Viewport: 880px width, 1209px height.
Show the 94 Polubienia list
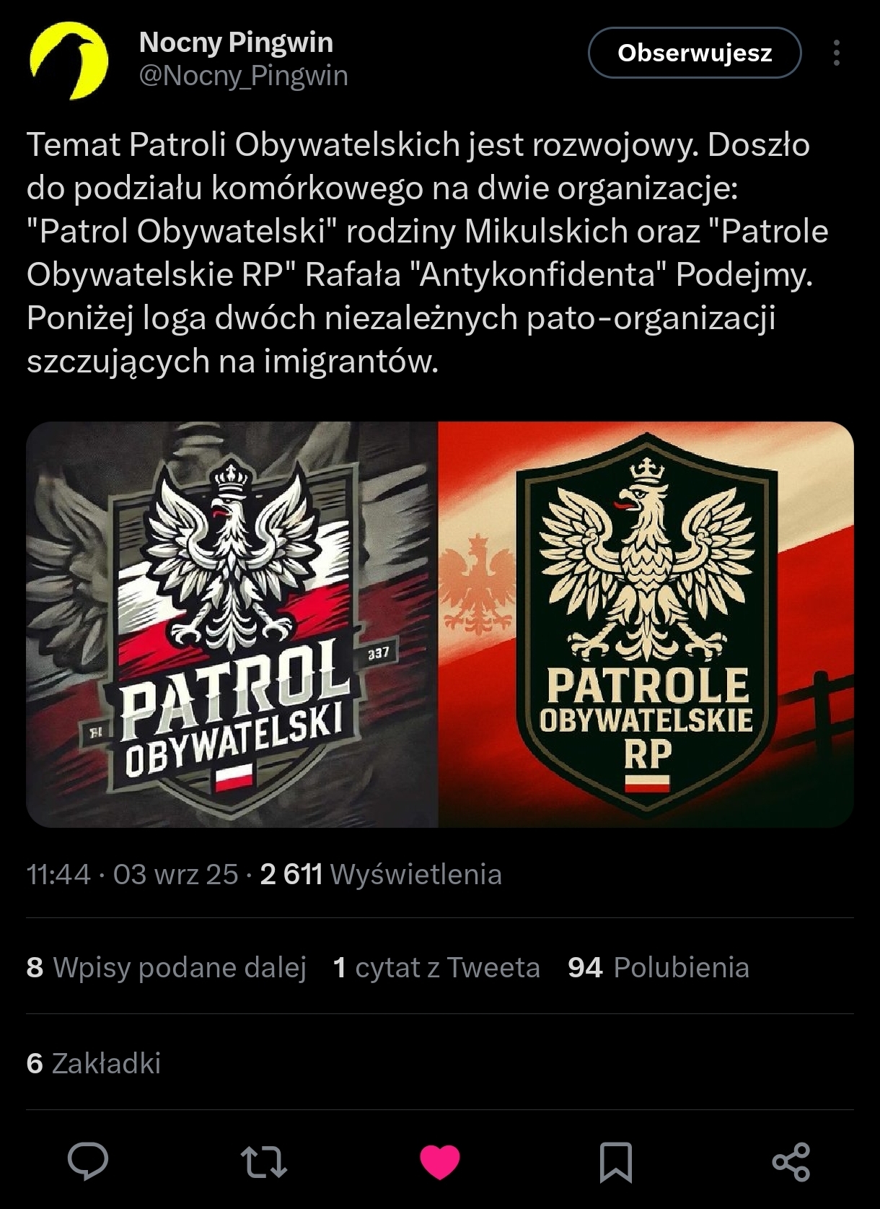tap(659, 967)
